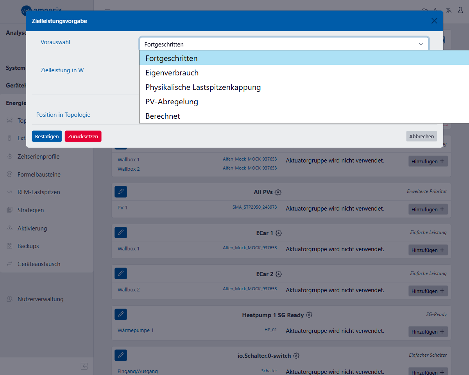Open the user profile icon

tap(460, 11)
